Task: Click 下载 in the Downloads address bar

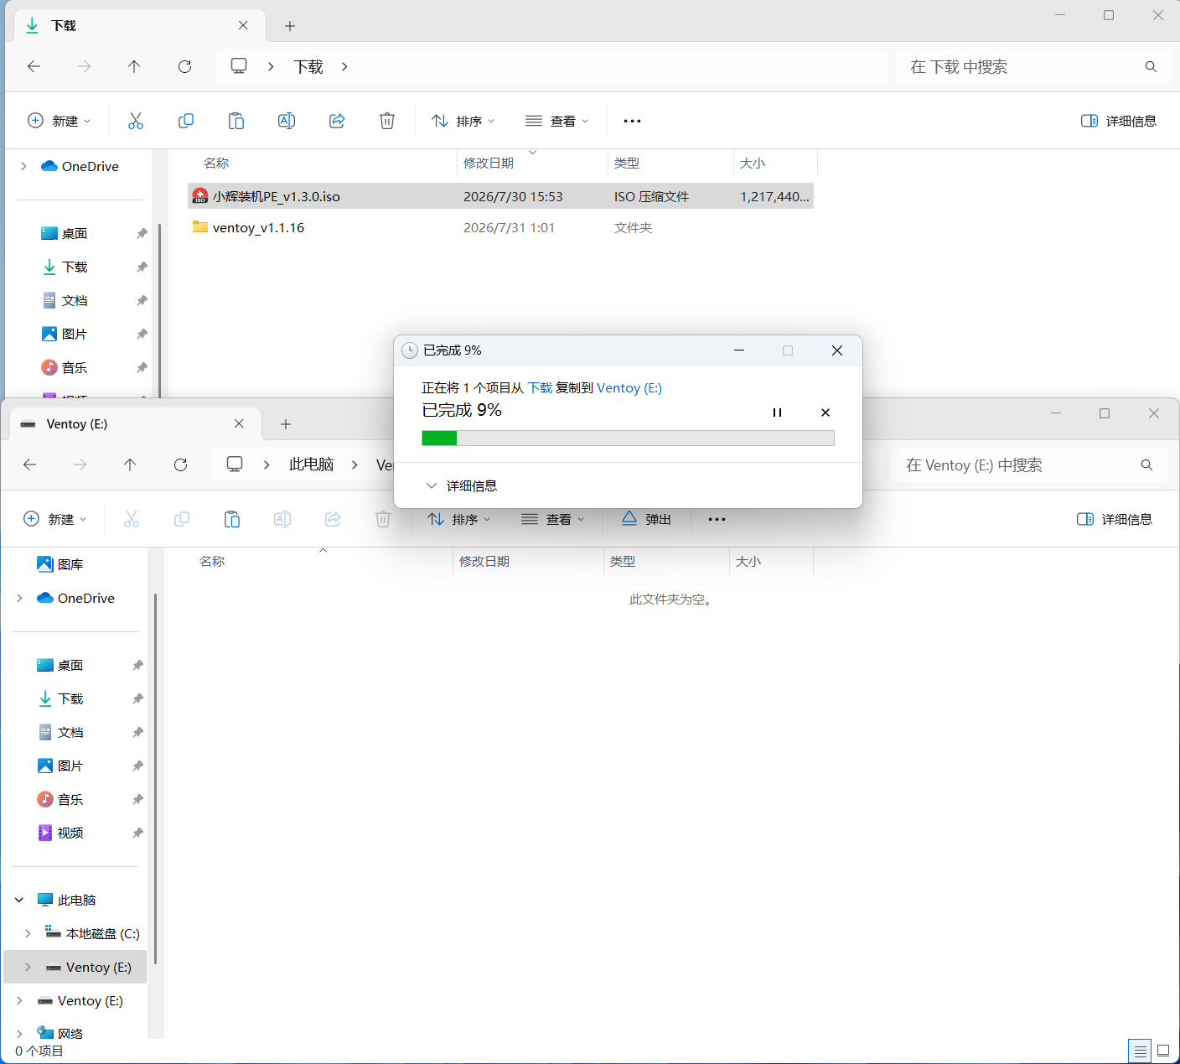Action: [x=308, y=66]
